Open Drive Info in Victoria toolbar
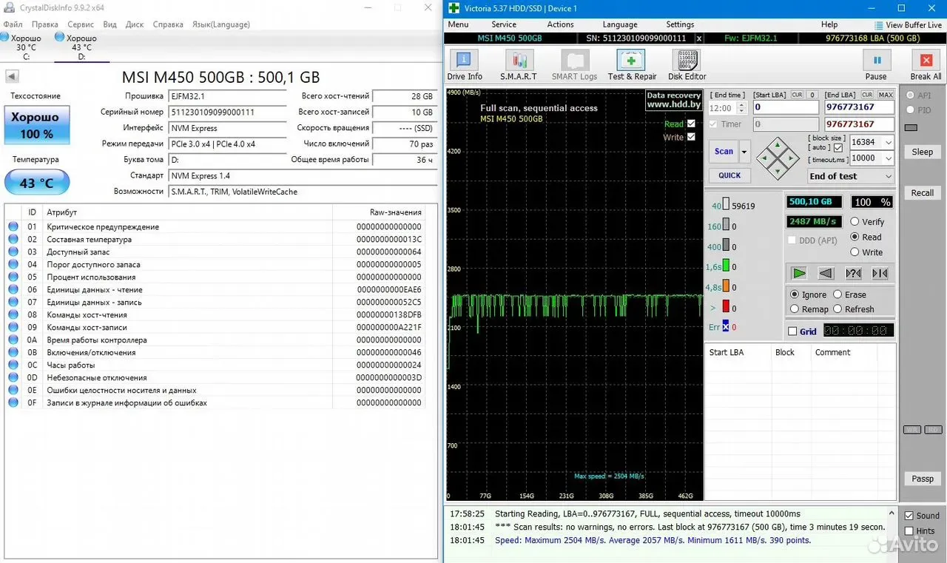The image size is (947, 563). pos(465,65)
